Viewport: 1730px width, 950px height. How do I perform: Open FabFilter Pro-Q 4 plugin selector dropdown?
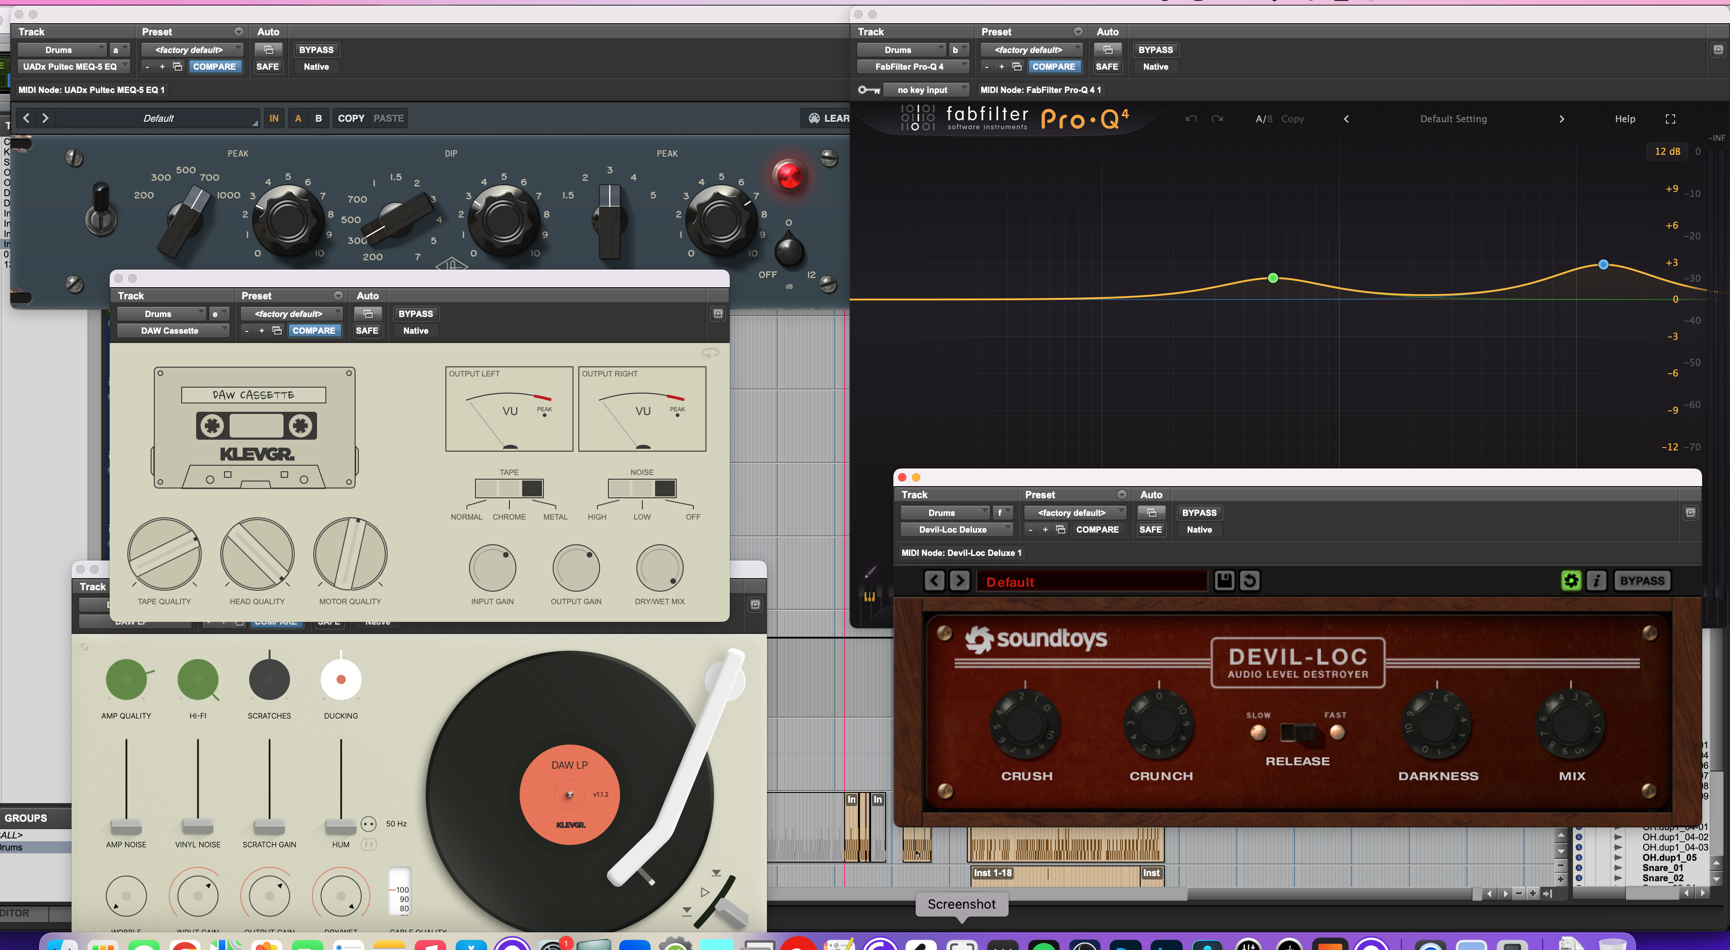click(913, 66)
